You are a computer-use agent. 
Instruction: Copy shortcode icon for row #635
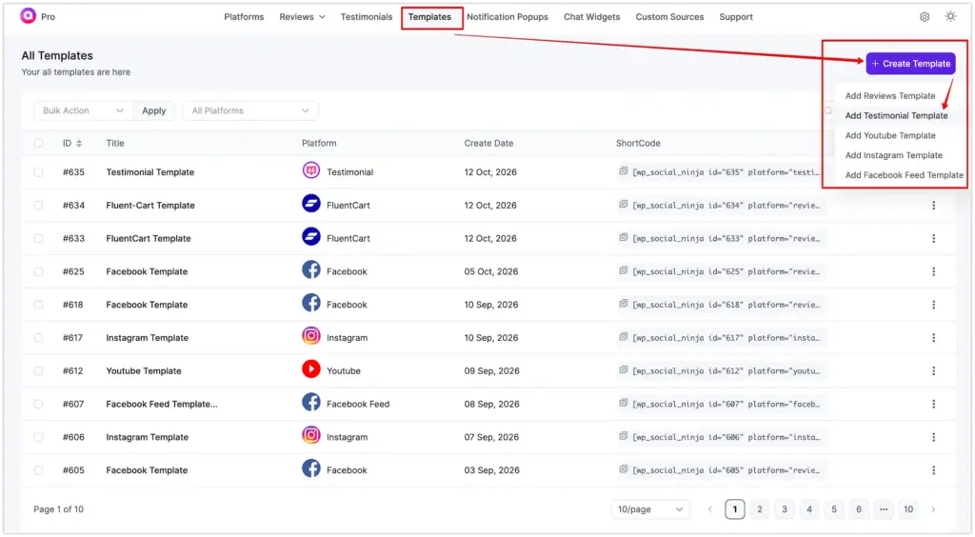tap(623, 171)
